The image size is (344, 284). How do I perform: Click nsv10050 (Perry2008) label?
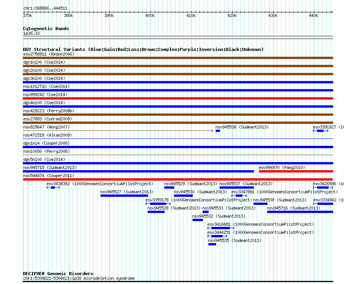46,151
